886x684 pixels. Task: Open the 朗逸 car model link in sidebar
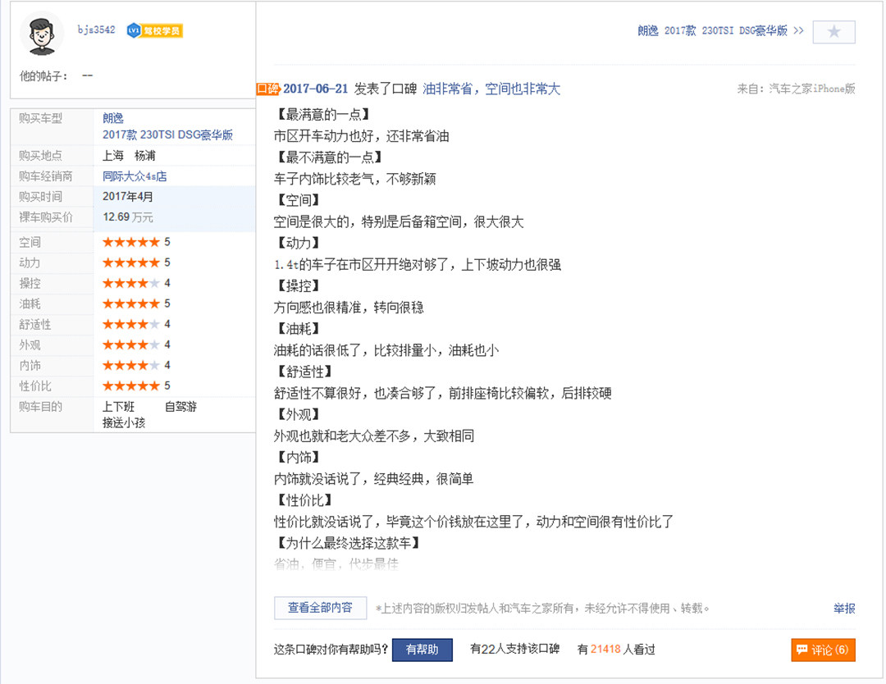(113, 119)
